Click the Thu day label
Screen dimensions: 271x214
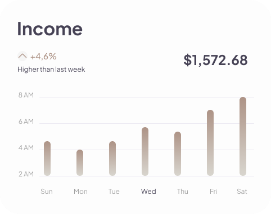(x=183, y=192)
